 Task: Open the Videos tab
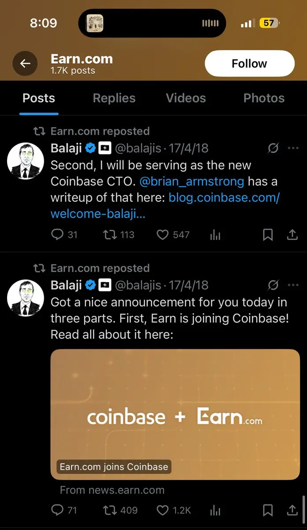tap(186, 98)
